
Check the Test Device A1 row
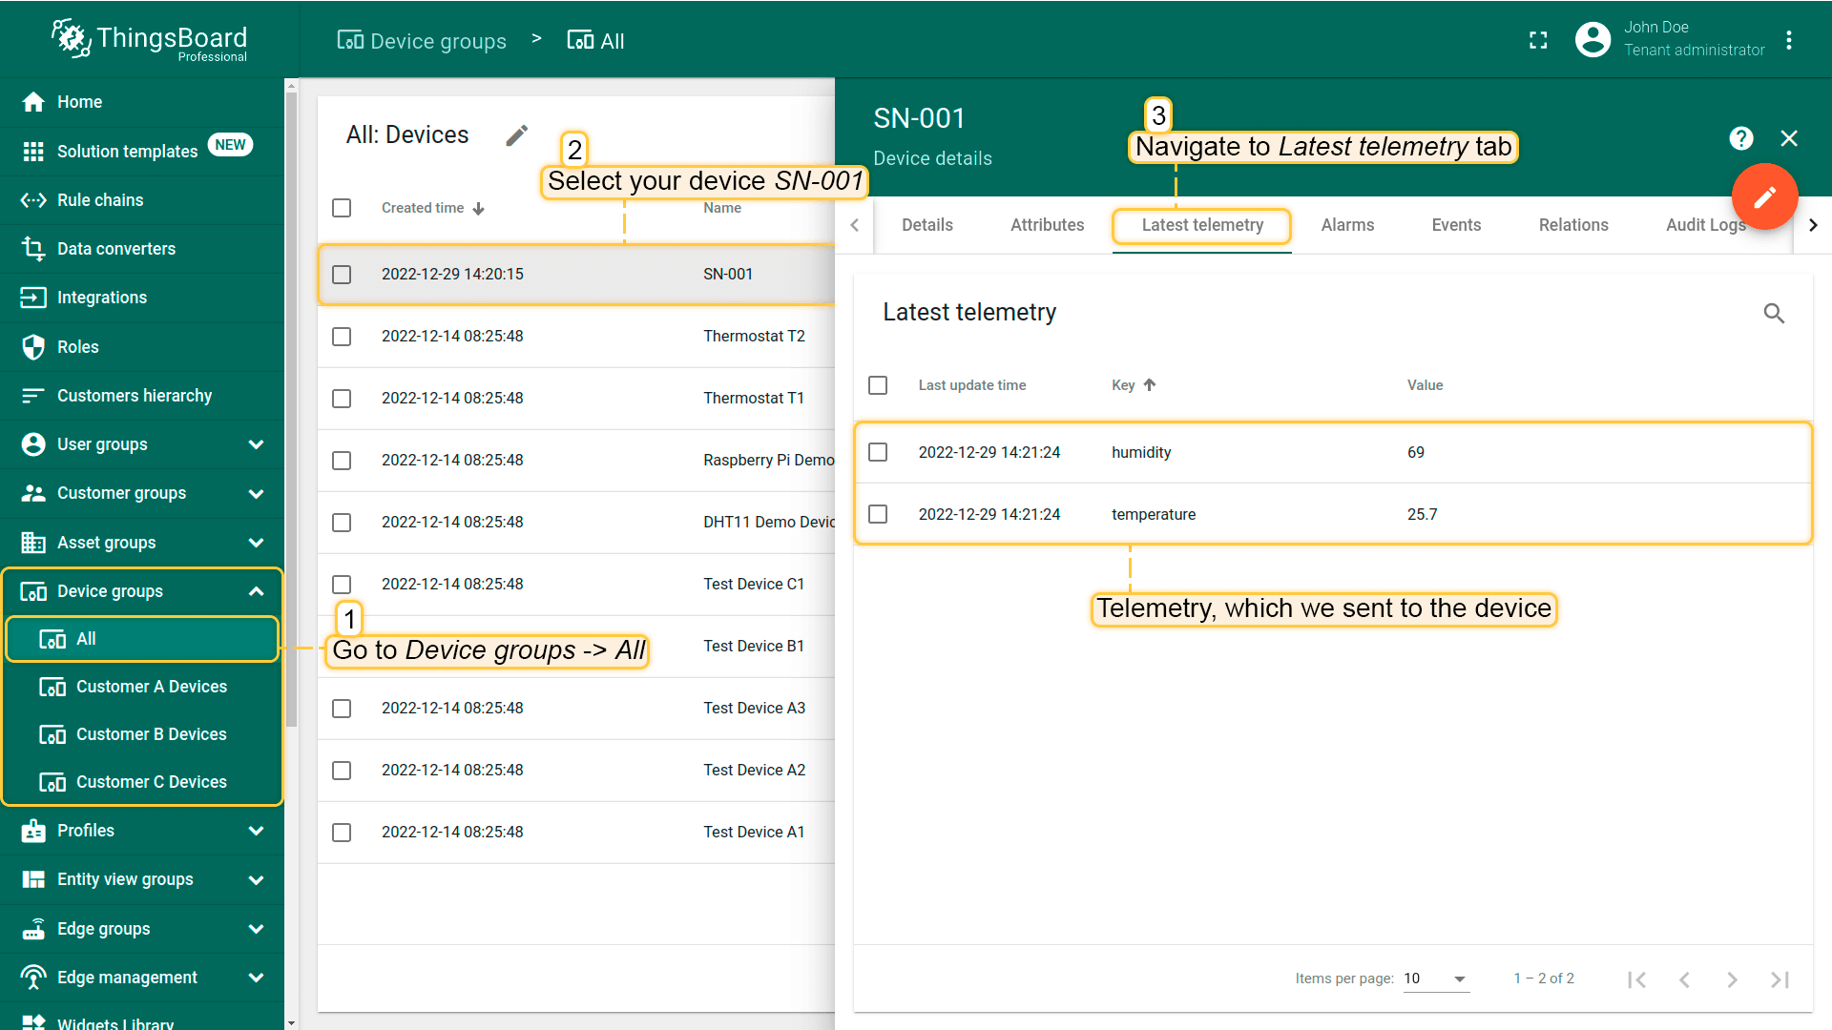342,833
